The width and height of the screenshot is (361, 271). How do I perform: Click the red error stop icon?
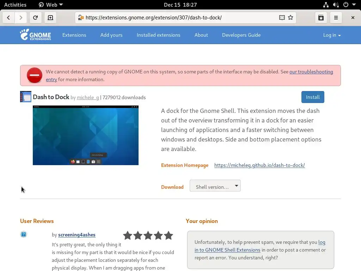click(35, 75)
